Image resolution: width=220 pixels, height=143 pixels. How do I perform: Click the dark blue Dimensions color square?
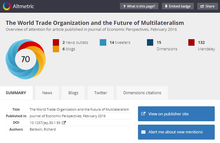pos(150,43)
